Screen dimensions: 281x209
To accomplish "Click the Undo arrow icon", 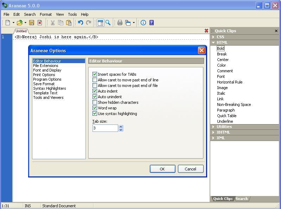I will click(81, 23).
